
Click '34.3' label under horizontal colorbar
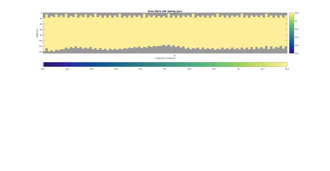coord(67,69)
